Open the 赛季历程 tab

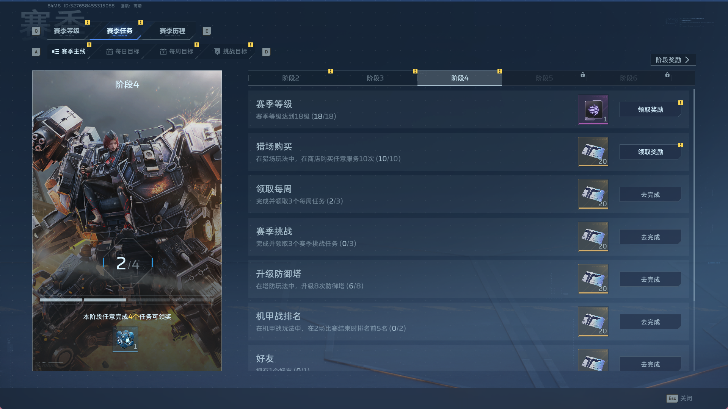[x=173, y=31]
